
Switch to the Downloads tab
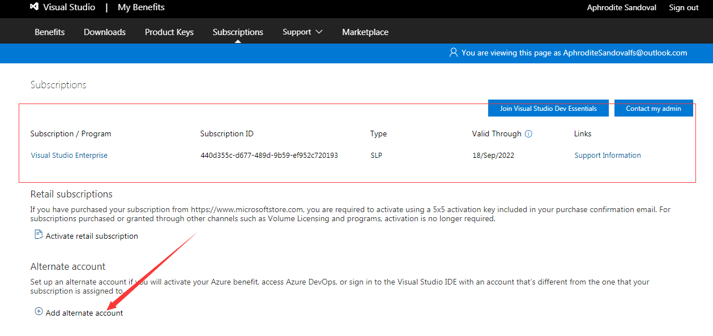coord(105,32)
